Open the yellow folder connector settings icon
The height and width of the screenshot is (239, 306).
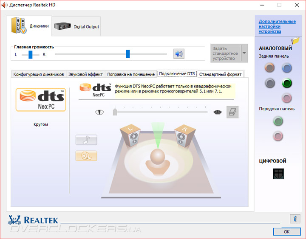[x=295, y=41]
